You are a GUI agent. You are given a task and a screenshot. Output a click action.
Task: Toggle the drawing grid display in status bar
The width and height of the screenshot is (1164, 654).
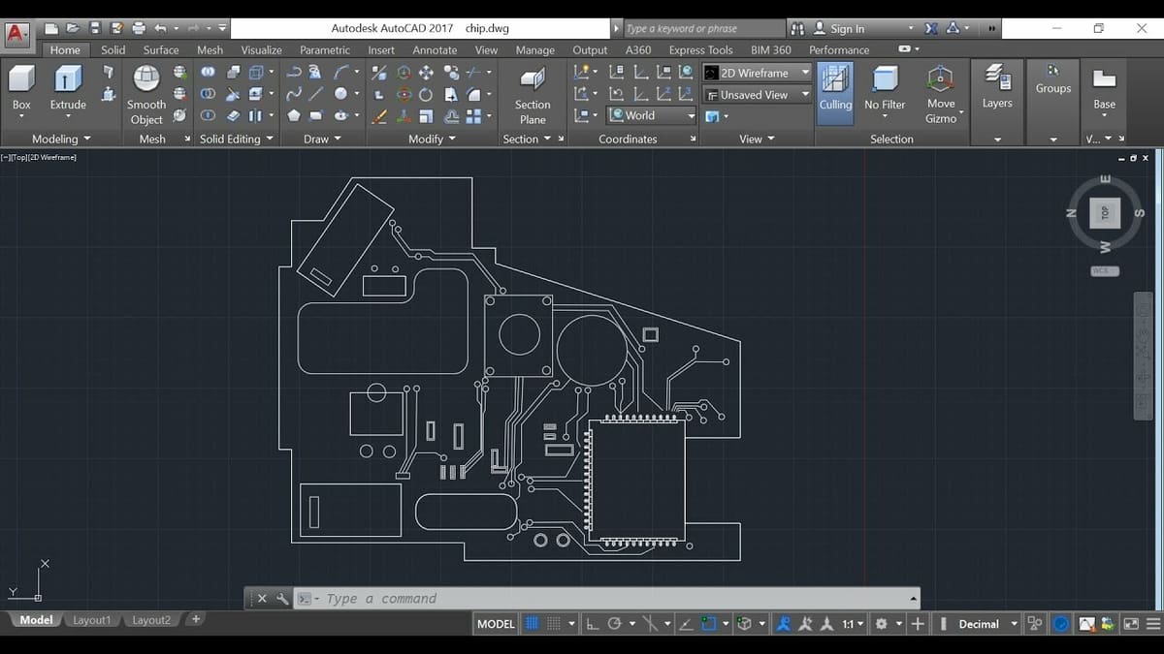tap(533, 624)
